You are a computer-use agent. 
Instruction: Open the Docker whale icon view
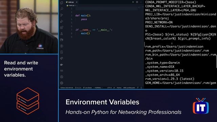(62, 65)
